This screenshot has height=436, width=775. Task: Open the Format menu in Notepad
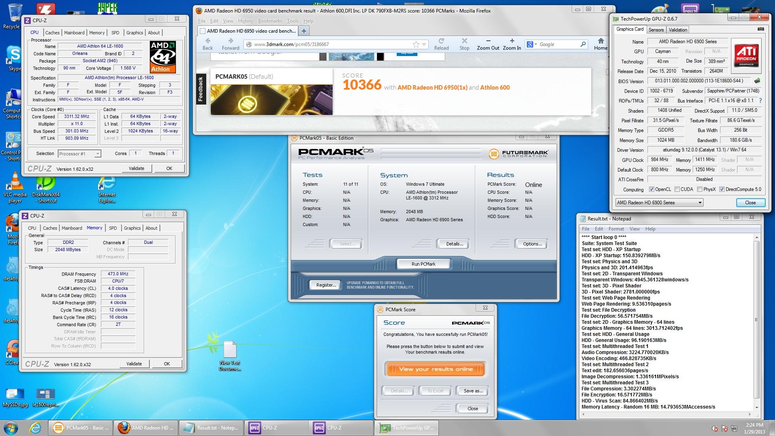616,229
